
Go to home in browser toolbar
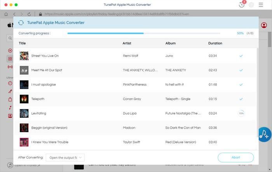tap(6, 14)
